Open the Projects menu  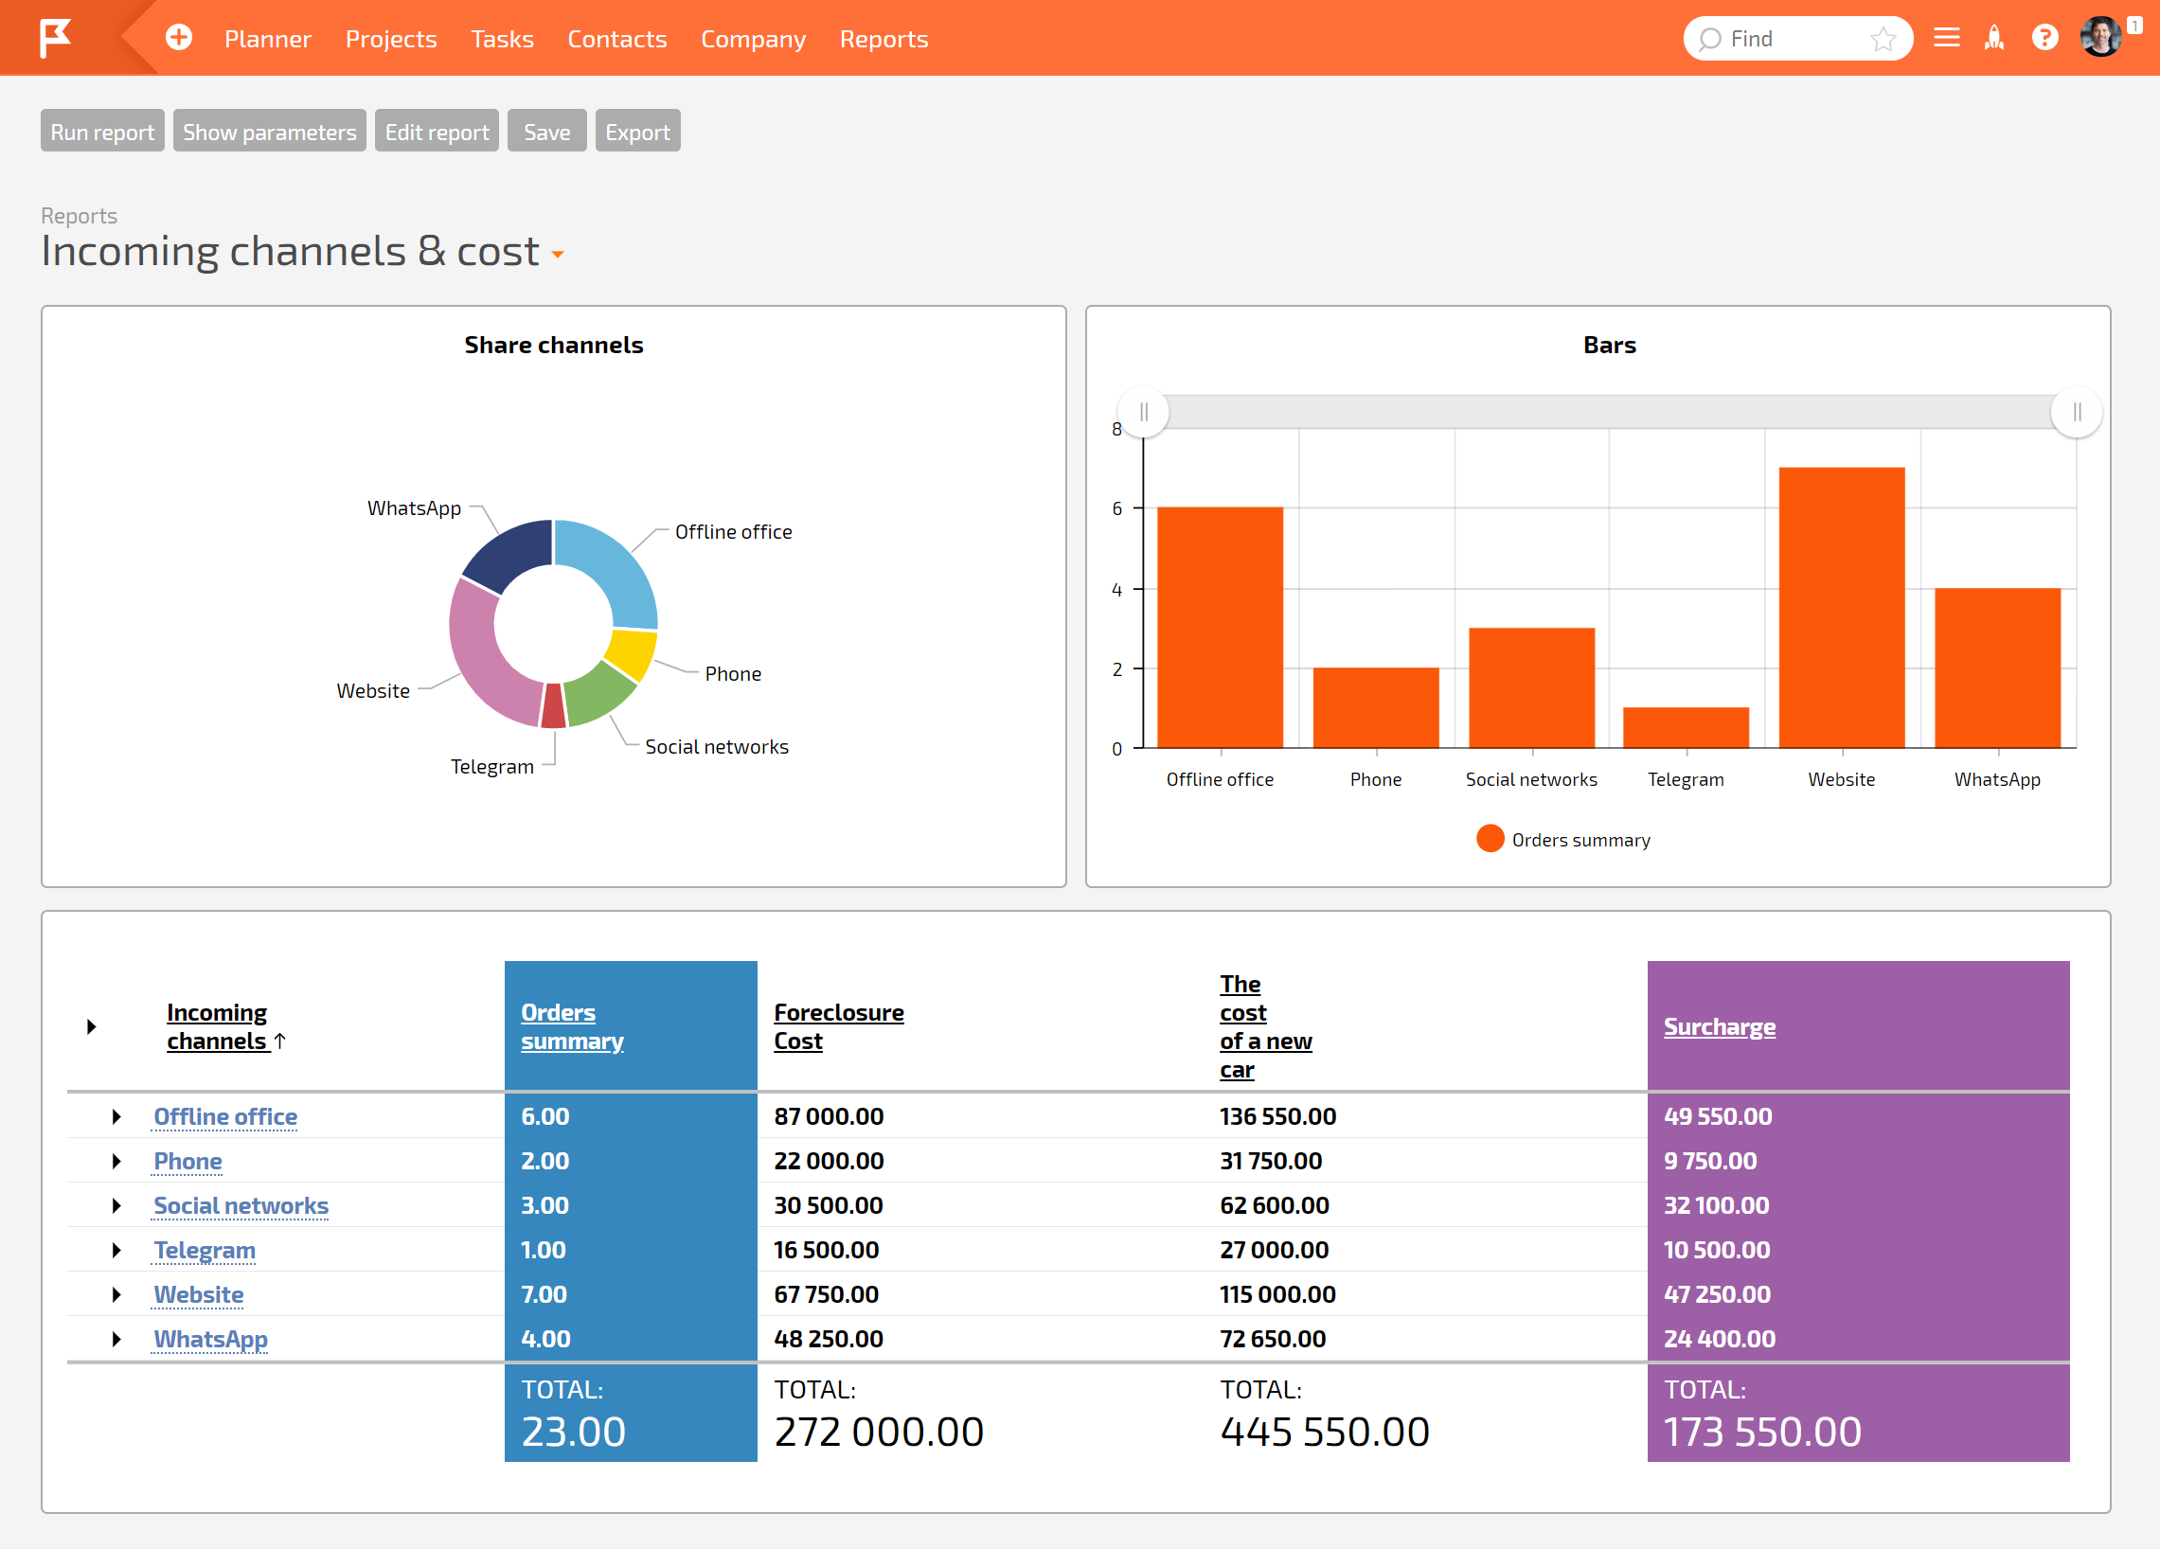click(390, 39)
